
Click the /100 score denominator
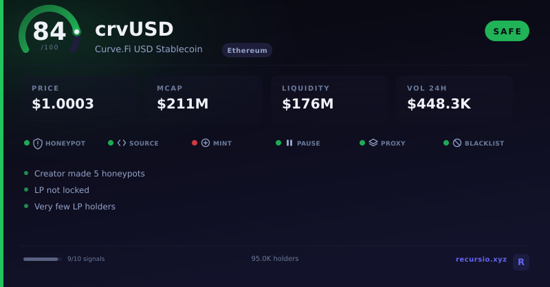pos(49,47)
